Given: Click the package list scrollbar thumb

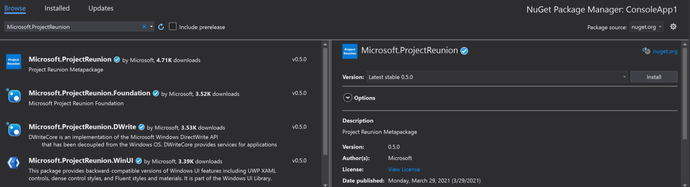Looking at the screenshot, I should (x=325, y=101).
